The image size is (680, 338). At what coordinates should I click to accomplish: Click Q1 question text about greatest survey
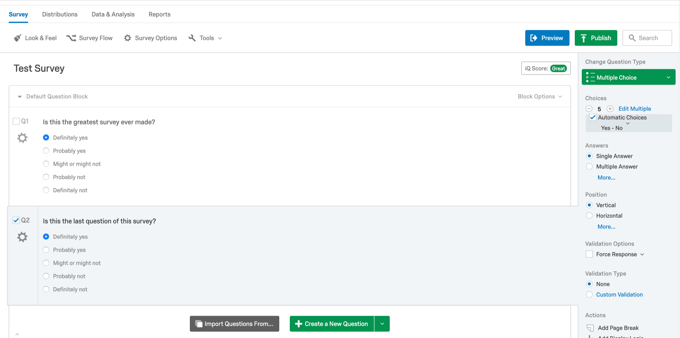point(99,122)
